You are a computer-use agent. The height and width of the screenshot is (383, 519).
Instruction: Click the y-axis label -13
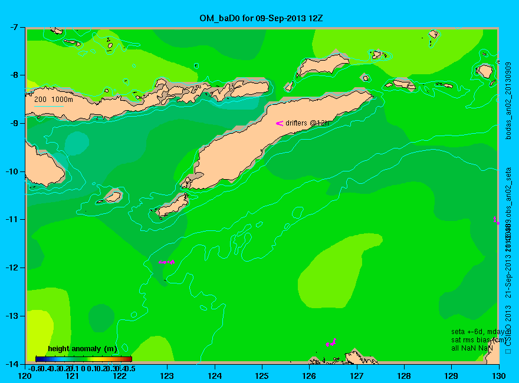pyautogui.click(x=12, y=316)
